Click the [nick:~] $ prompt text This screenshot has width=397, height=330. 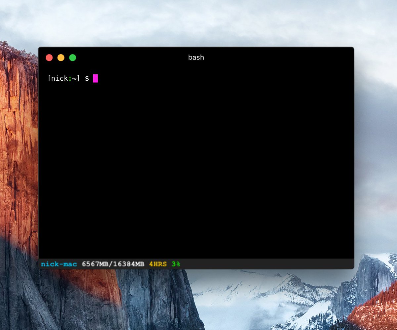click(68, 78)
